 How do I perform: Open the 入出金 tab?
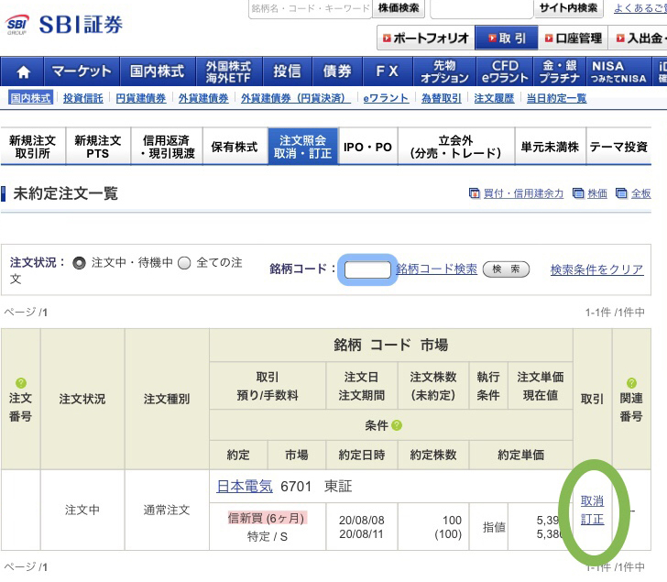(x=638, y=38)
